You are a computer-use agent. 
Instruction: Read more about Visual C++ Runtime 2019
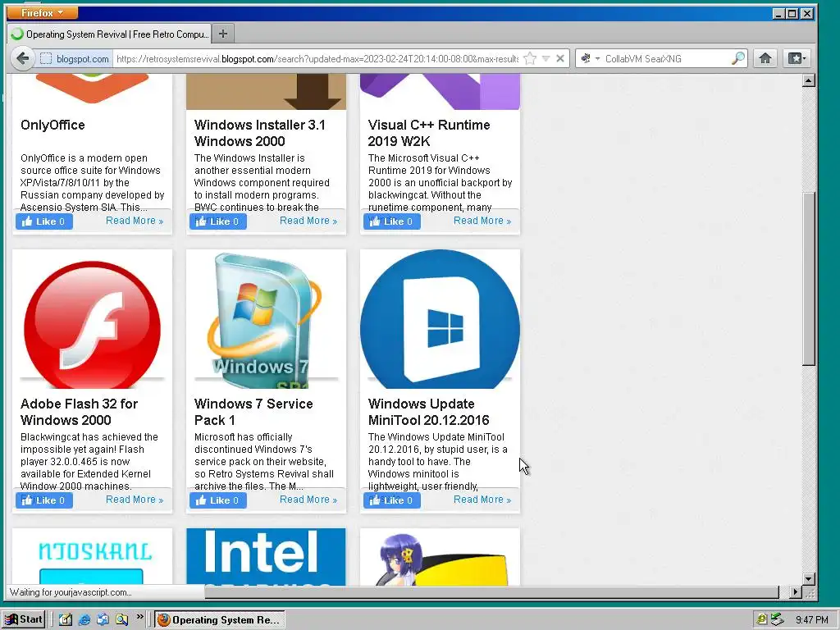[482, 221]
